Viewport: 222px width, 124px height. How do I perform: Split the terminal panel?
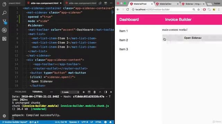[x=89, y=92]
